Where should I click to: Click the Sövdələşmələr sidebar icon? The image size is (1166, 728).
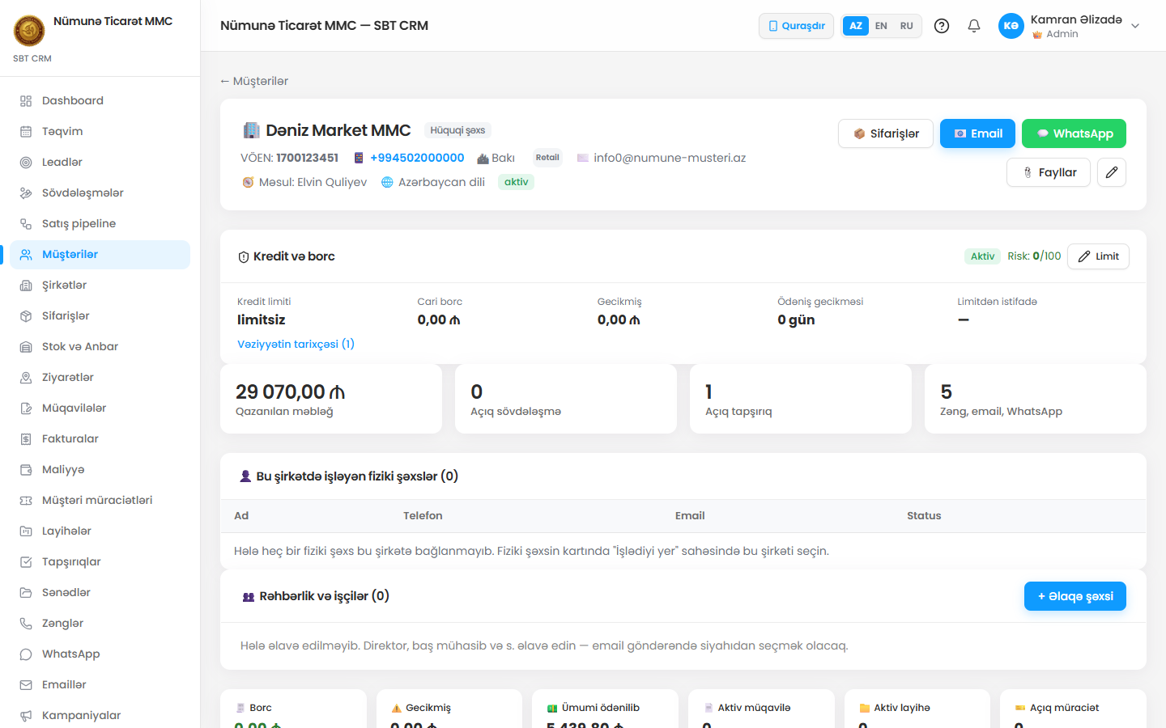click(x=26, y=193)
